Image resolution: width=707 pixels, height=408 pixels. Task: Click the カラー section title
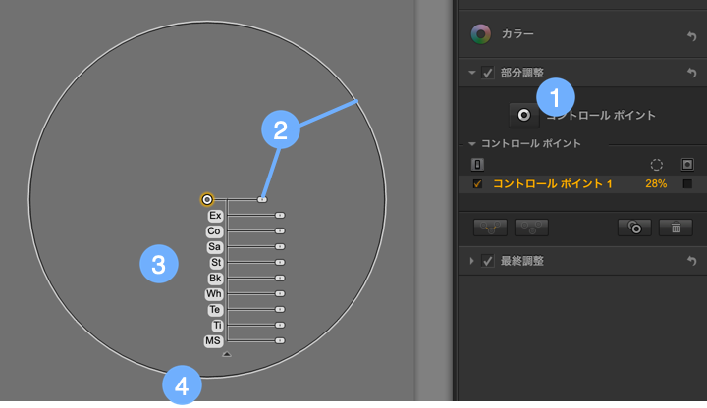tap(517, 34)
